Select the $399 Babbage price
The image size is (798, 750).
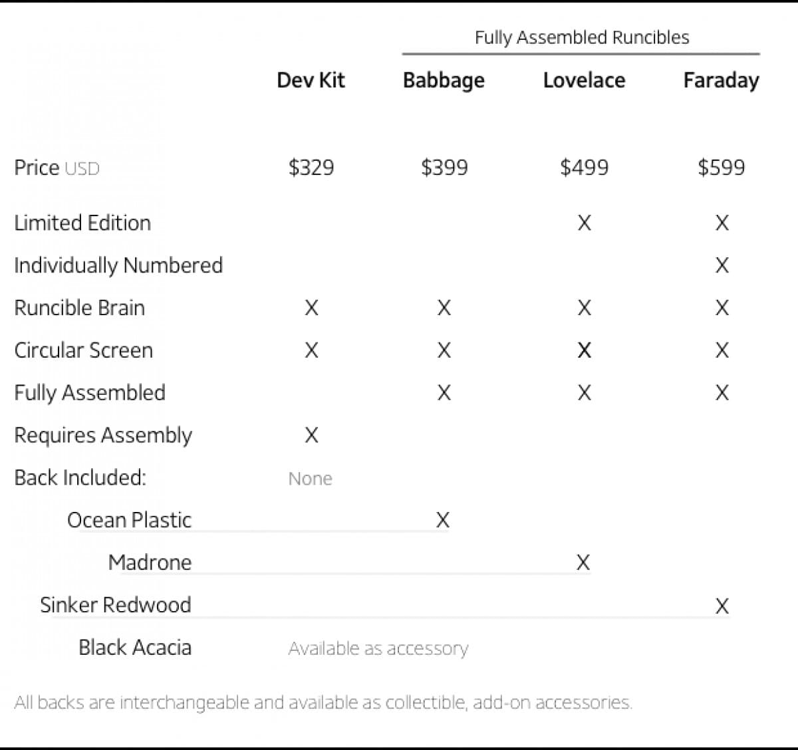(x=444, y=168)
